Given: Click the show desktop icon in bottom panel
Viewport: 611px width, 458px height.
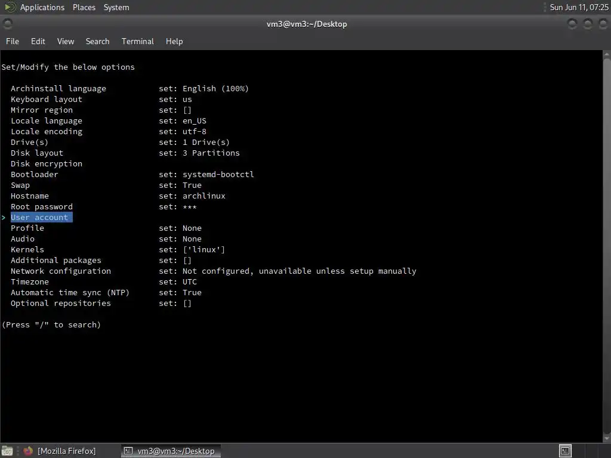Looking at the screenshot, I should click(7, 451).
